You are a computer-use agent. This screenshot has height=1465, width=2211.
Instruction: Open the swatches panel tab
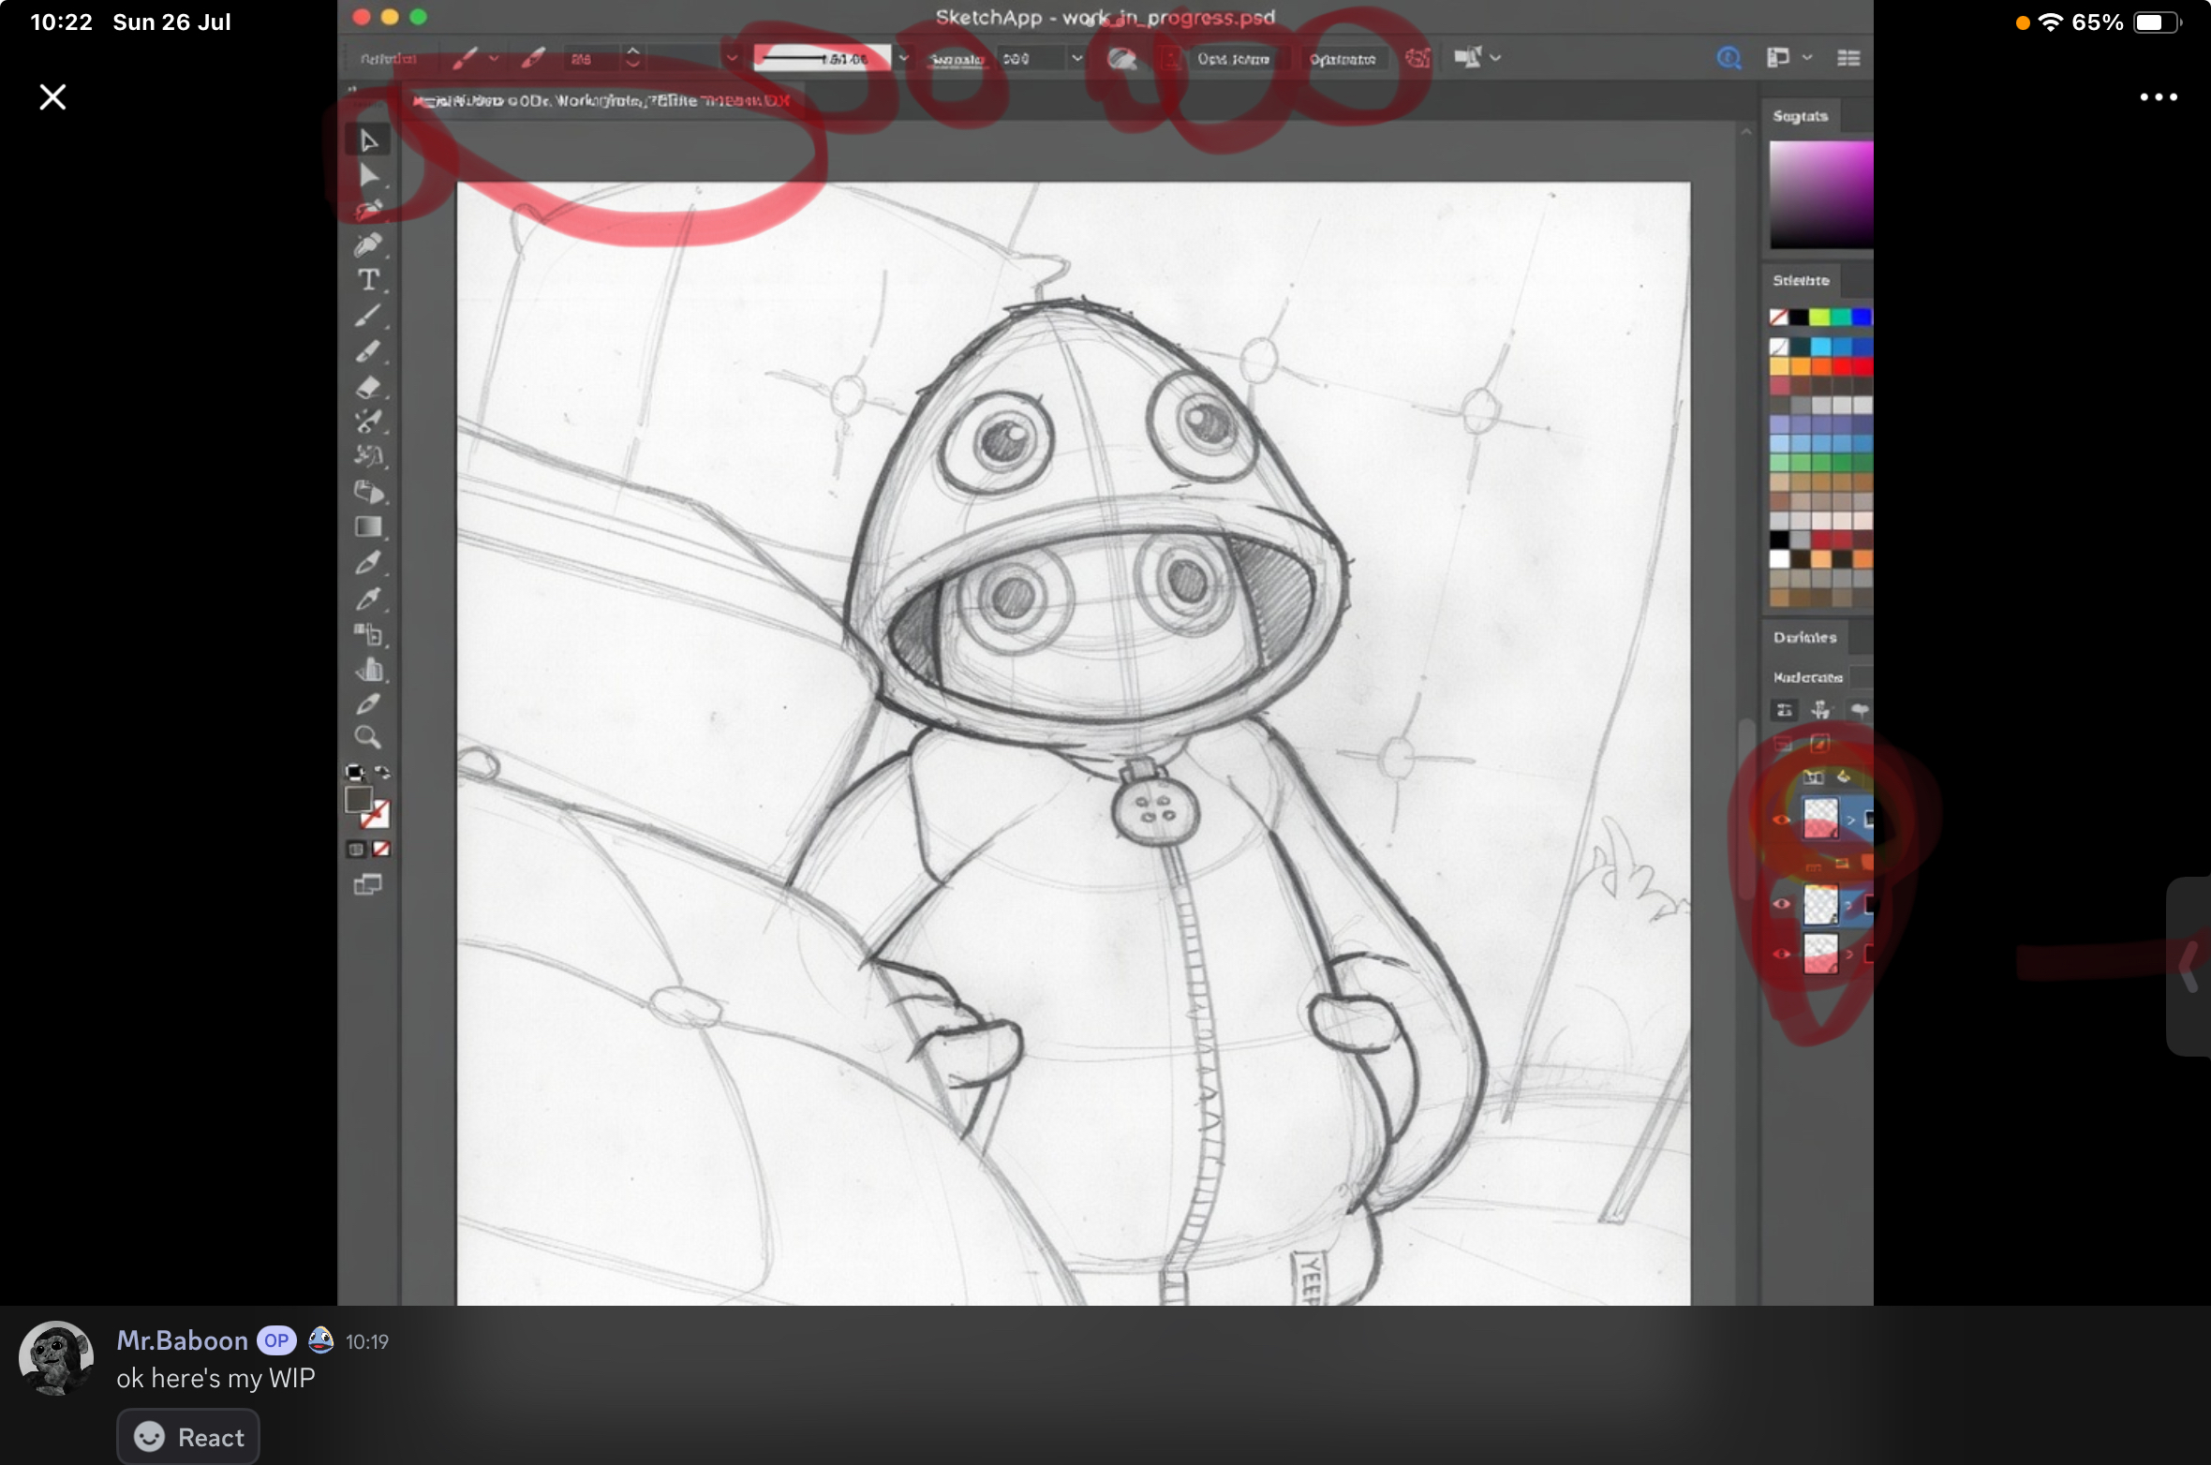coord(1801,280)
